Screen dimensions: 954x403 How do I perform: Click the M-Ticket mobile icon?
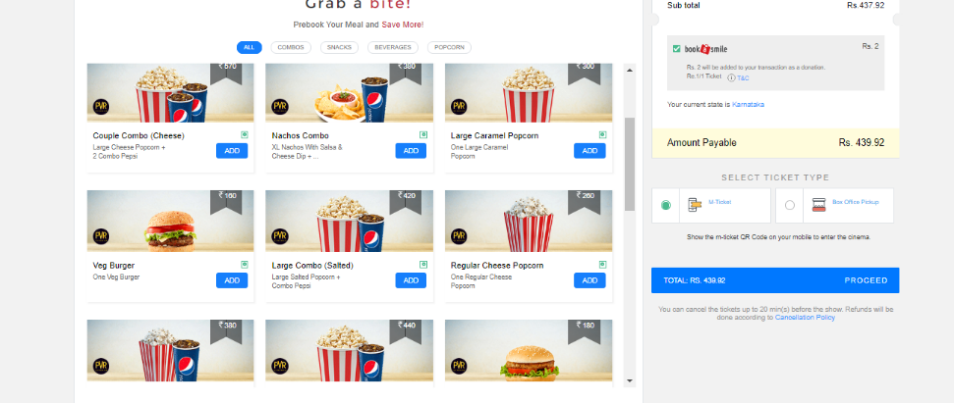tap(695, 205)
